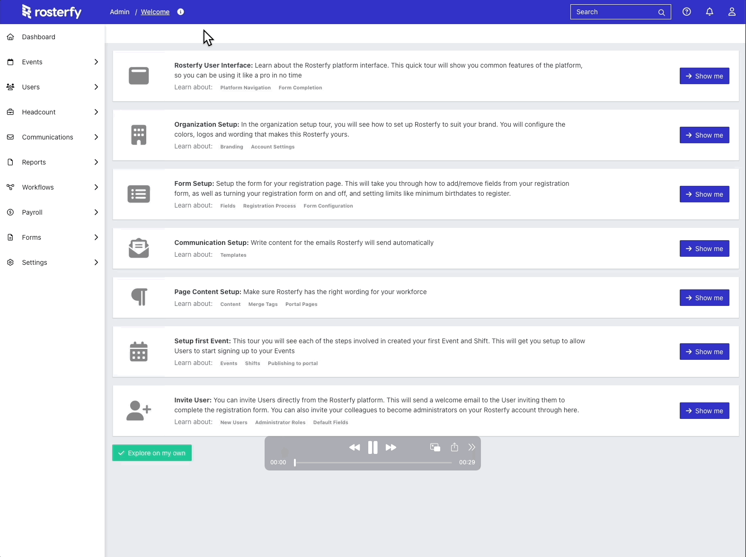This screenshot has width=746, height=557.
Task: Open the help question mark icon
Action: tap(687, 12)
